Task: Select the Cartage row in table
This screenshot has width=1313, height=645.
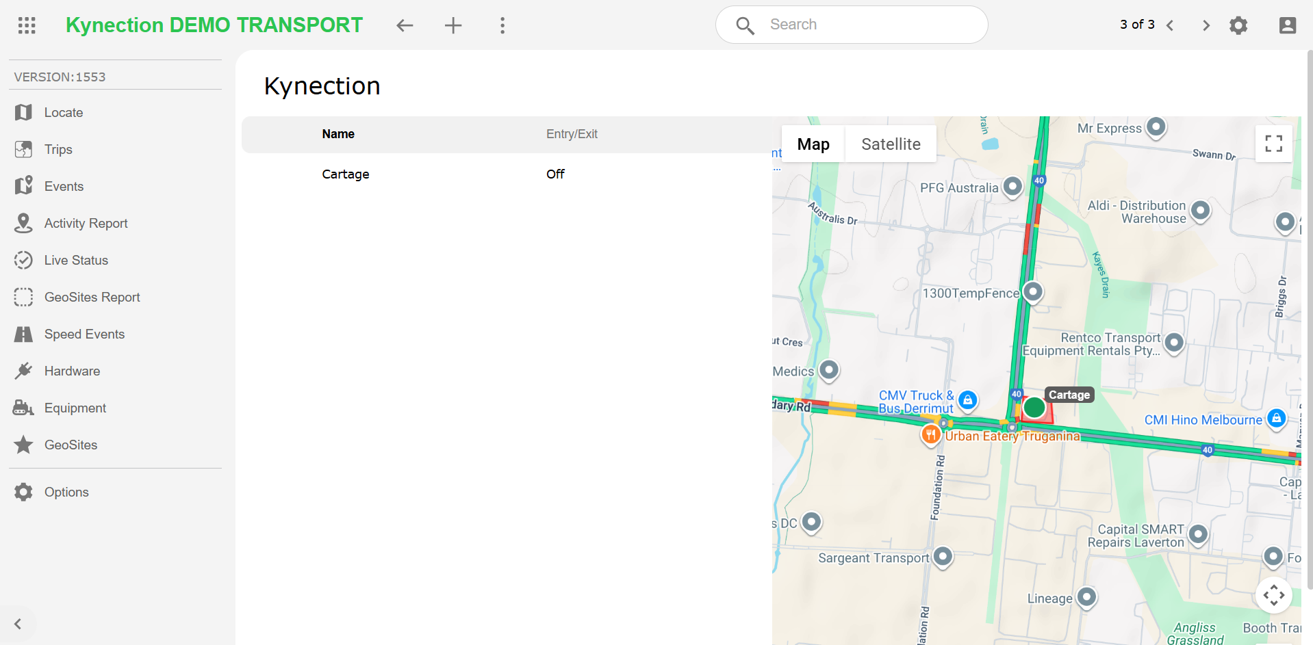Action: pyautogui.click(x=346, y=174)
